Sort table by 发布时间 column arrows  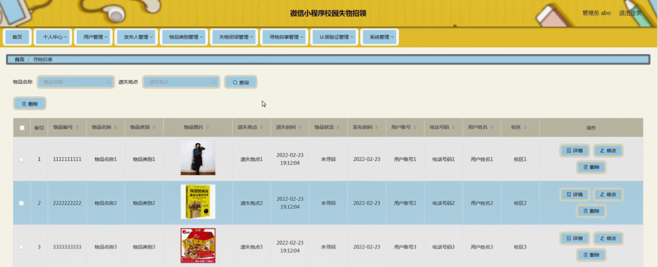pyautogui.click(x=376, y=127)
